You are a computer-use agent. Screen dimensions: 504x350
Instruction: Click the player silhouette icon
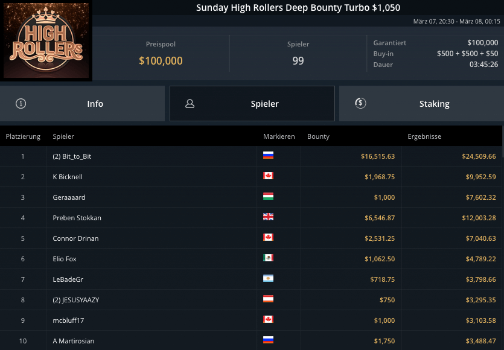point(190,104)
